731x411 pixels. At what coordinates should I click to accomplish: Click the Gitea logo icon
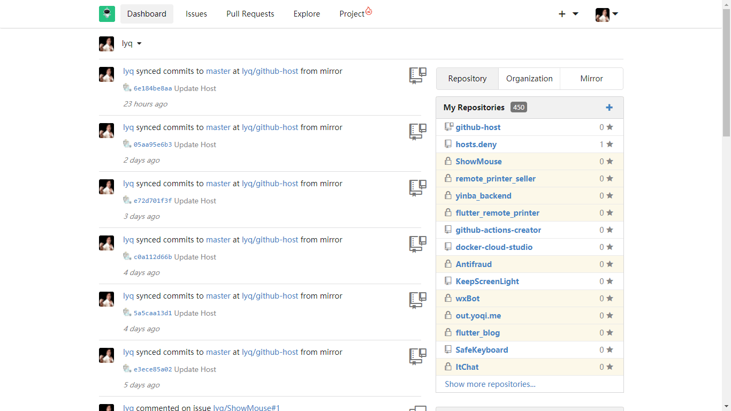pos(107,14)
